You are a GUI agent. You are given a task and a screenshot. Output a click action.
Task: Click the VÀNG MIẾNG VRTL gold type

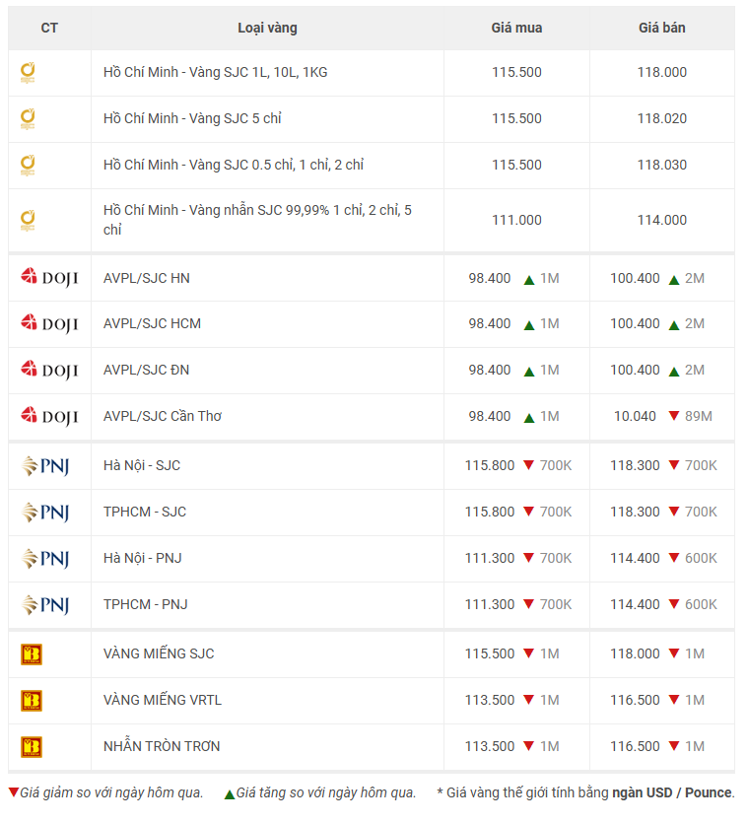pyautogui.click(x=163, y=700)
